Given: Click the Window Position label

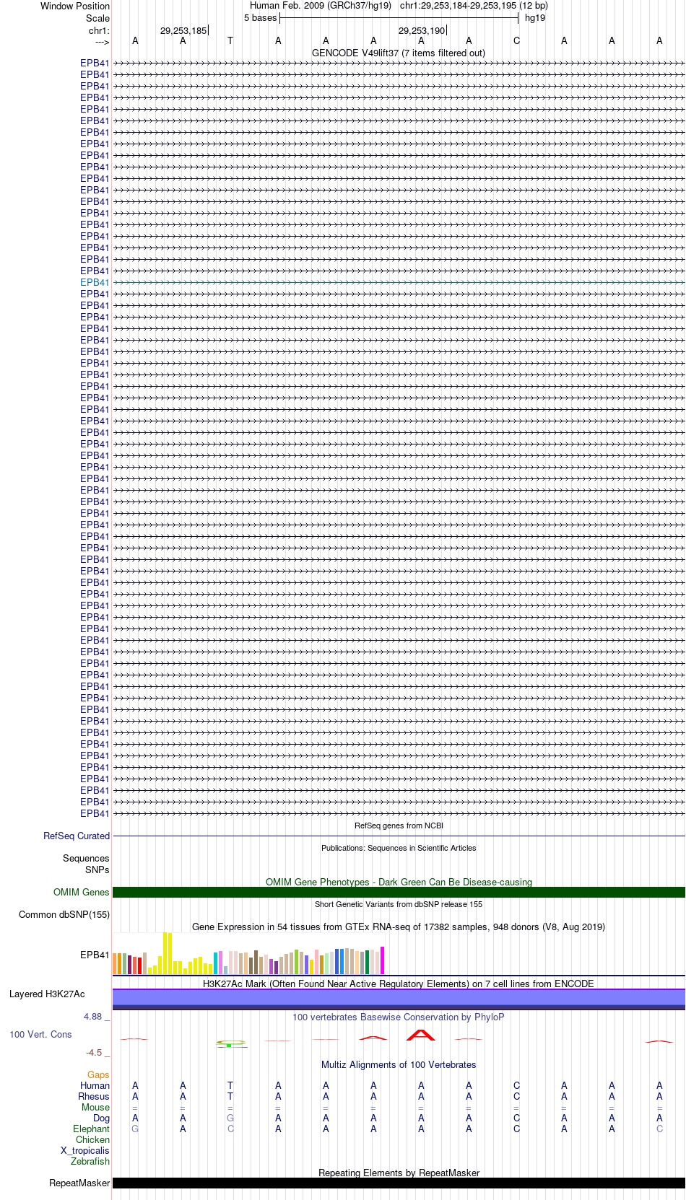Looking at the screenshot, I should [x=75, y=6].
